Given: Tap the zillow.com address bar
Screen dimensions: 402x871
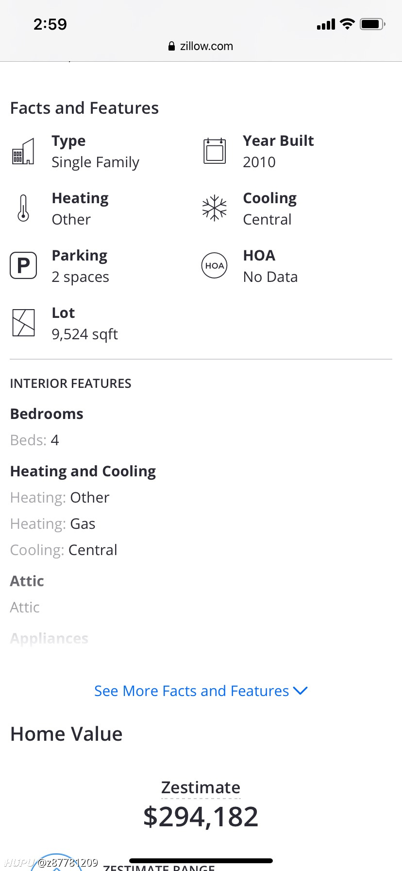Looking at the screenshot, I should [201, 46].
